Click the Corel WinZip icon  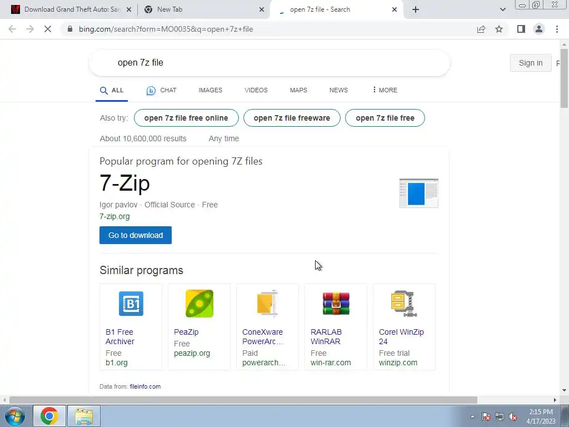click(404, 304)
